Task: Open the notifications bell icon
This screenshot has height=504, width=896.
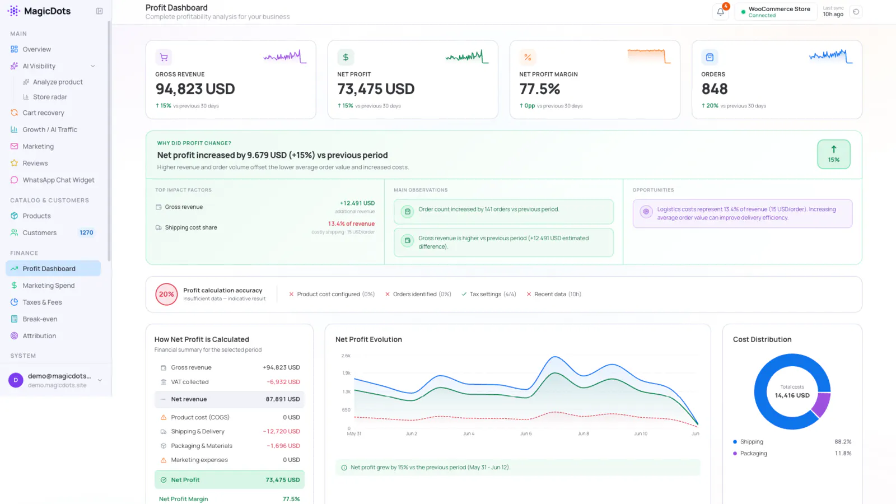Action: pos(720,12)
